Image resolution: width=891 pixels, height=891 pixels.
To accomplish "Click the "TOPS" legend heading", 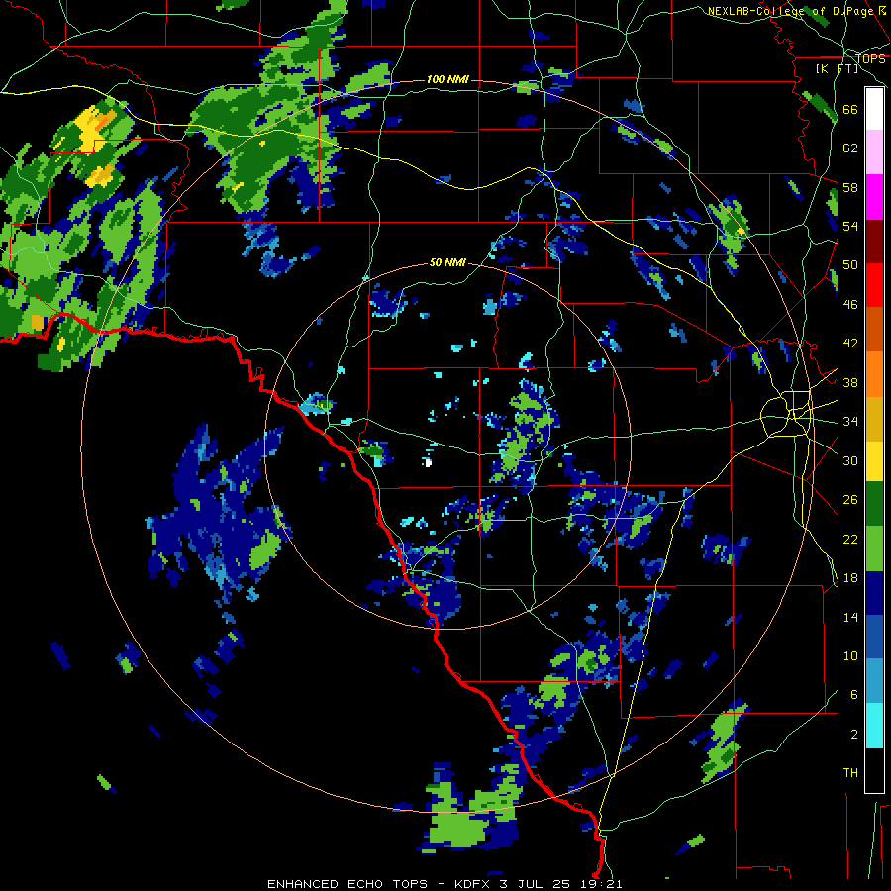I will point(870,58).
